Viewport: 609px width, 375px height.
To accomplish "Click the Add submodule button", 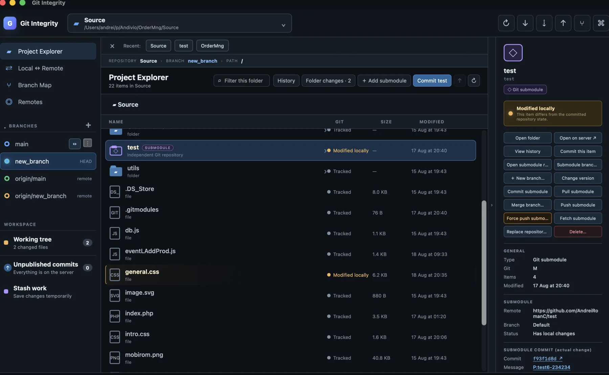I will pos(384,81).
